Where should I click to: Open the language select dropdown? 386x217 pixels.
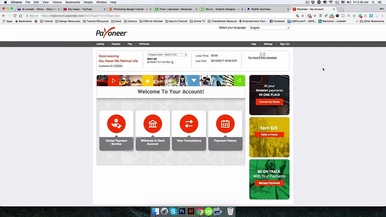[x=270, y=28]
